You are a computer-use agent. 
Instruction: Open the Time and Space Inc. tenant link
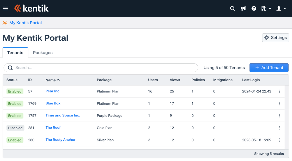[63, 115]
